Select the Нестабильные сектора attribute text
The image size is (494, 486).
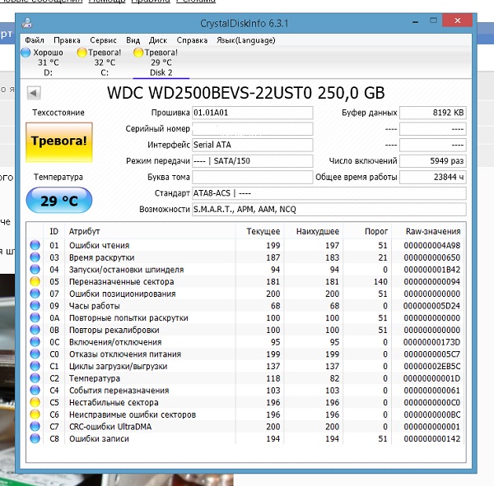pyautogui.click(x=114, y=403)
